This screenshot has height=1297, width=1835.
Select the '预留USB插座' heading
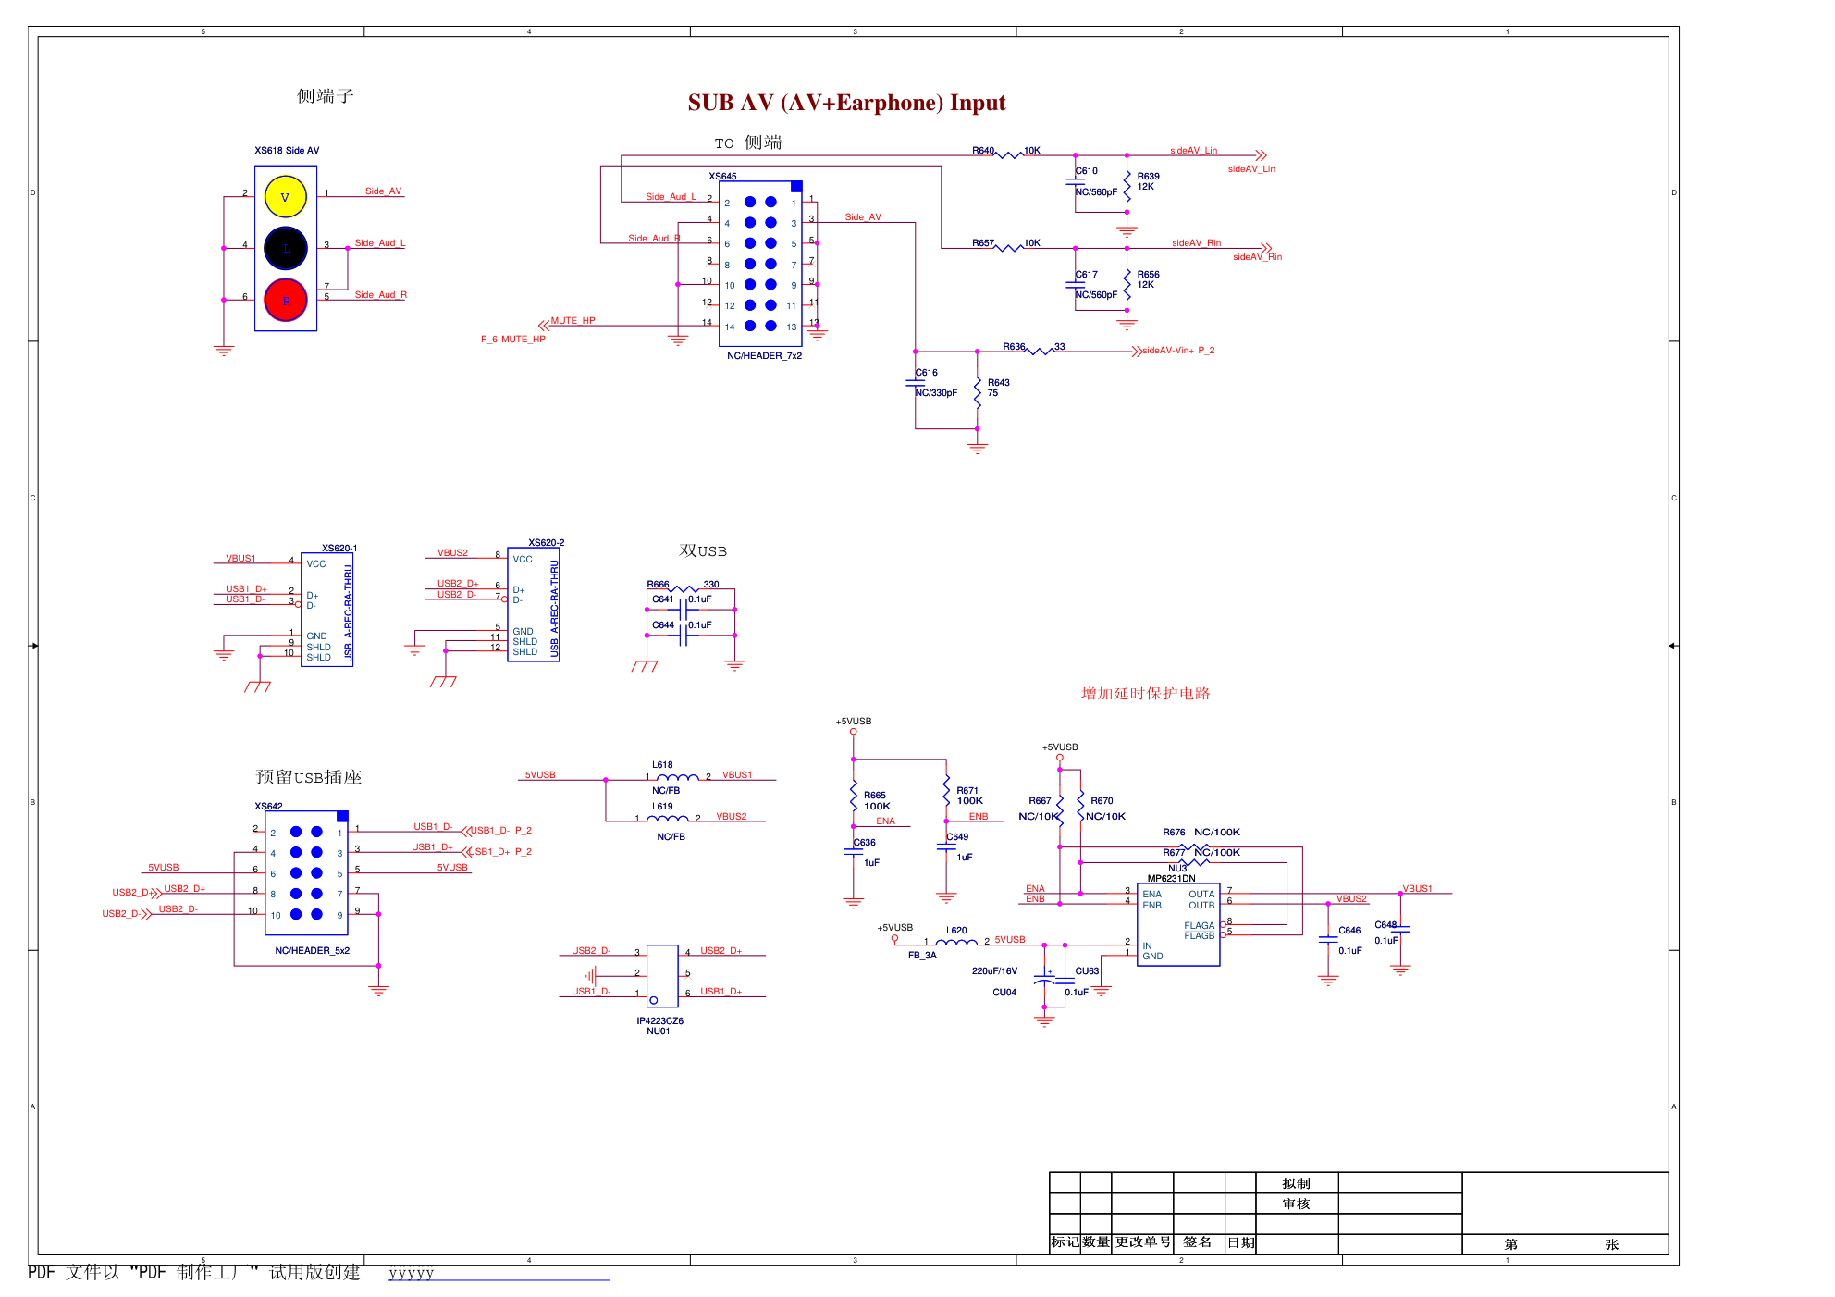tap(308, 777)
